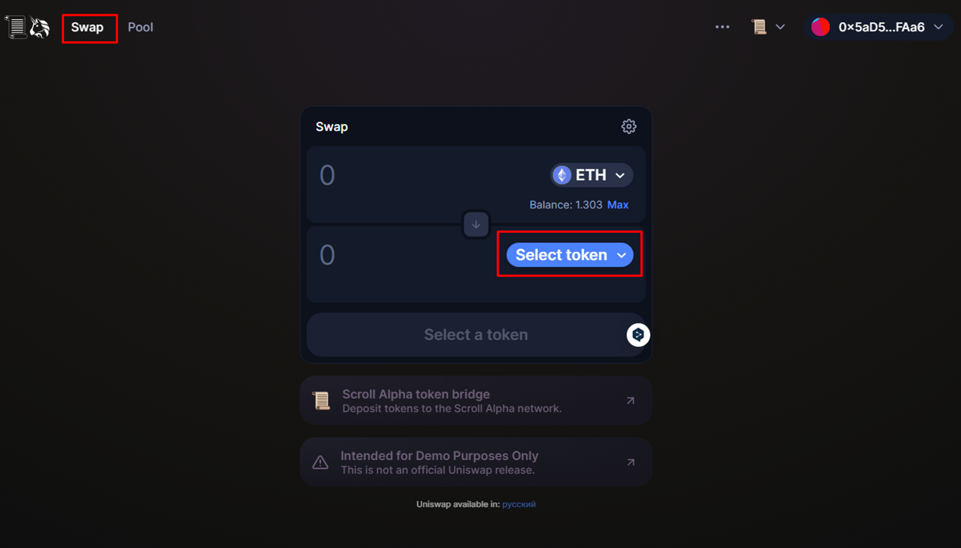The width and height of the screenshot is (961, 548).
Task: Click the Scroll network icon in the top bar
Action: (x=759, y=27)
